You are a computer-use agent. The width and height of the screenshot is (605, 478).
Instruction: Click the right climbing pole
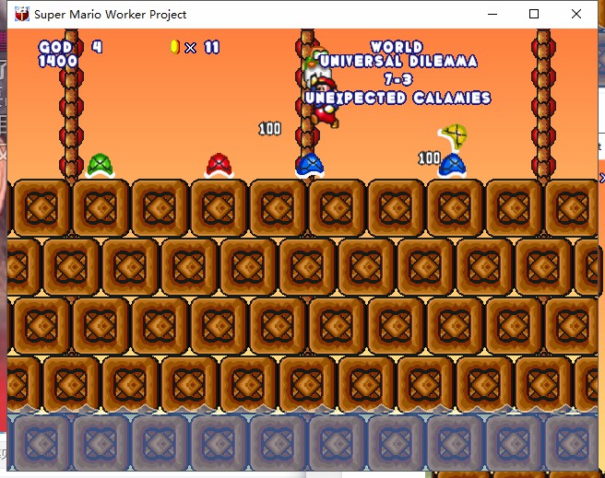point(543,104)
